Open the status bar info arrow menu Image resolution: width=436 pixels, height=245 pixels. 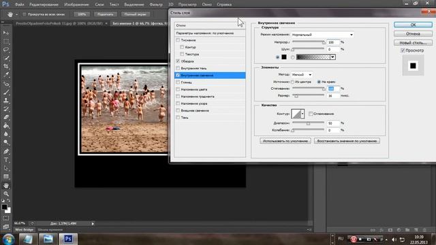coord(93,224)
